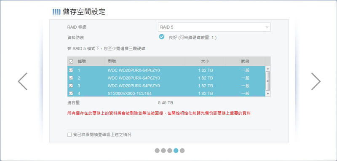Select the highlighted fourth page dot
This screenshot has width=337, height=161.
176,150
